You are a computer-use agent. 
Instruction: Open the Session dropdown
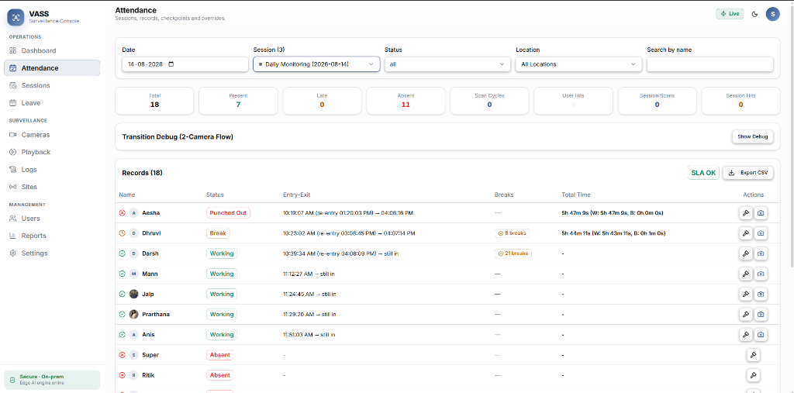[x=316, y=64]
